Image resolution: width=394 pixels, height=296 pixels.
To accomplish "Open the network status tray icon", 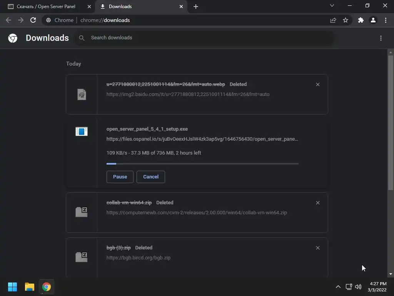I will point(349,287).
